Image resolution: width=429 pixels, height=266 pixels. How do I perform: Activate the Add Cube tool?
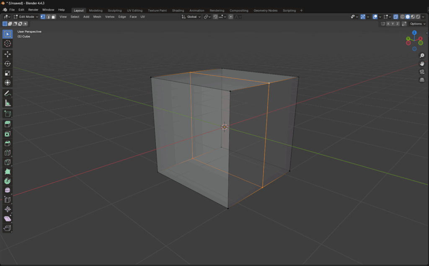tap(8, 114)
